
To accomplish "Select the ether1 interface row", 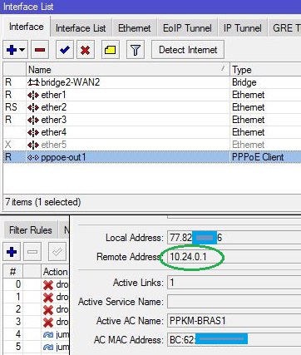I will (x=152, y=95).
